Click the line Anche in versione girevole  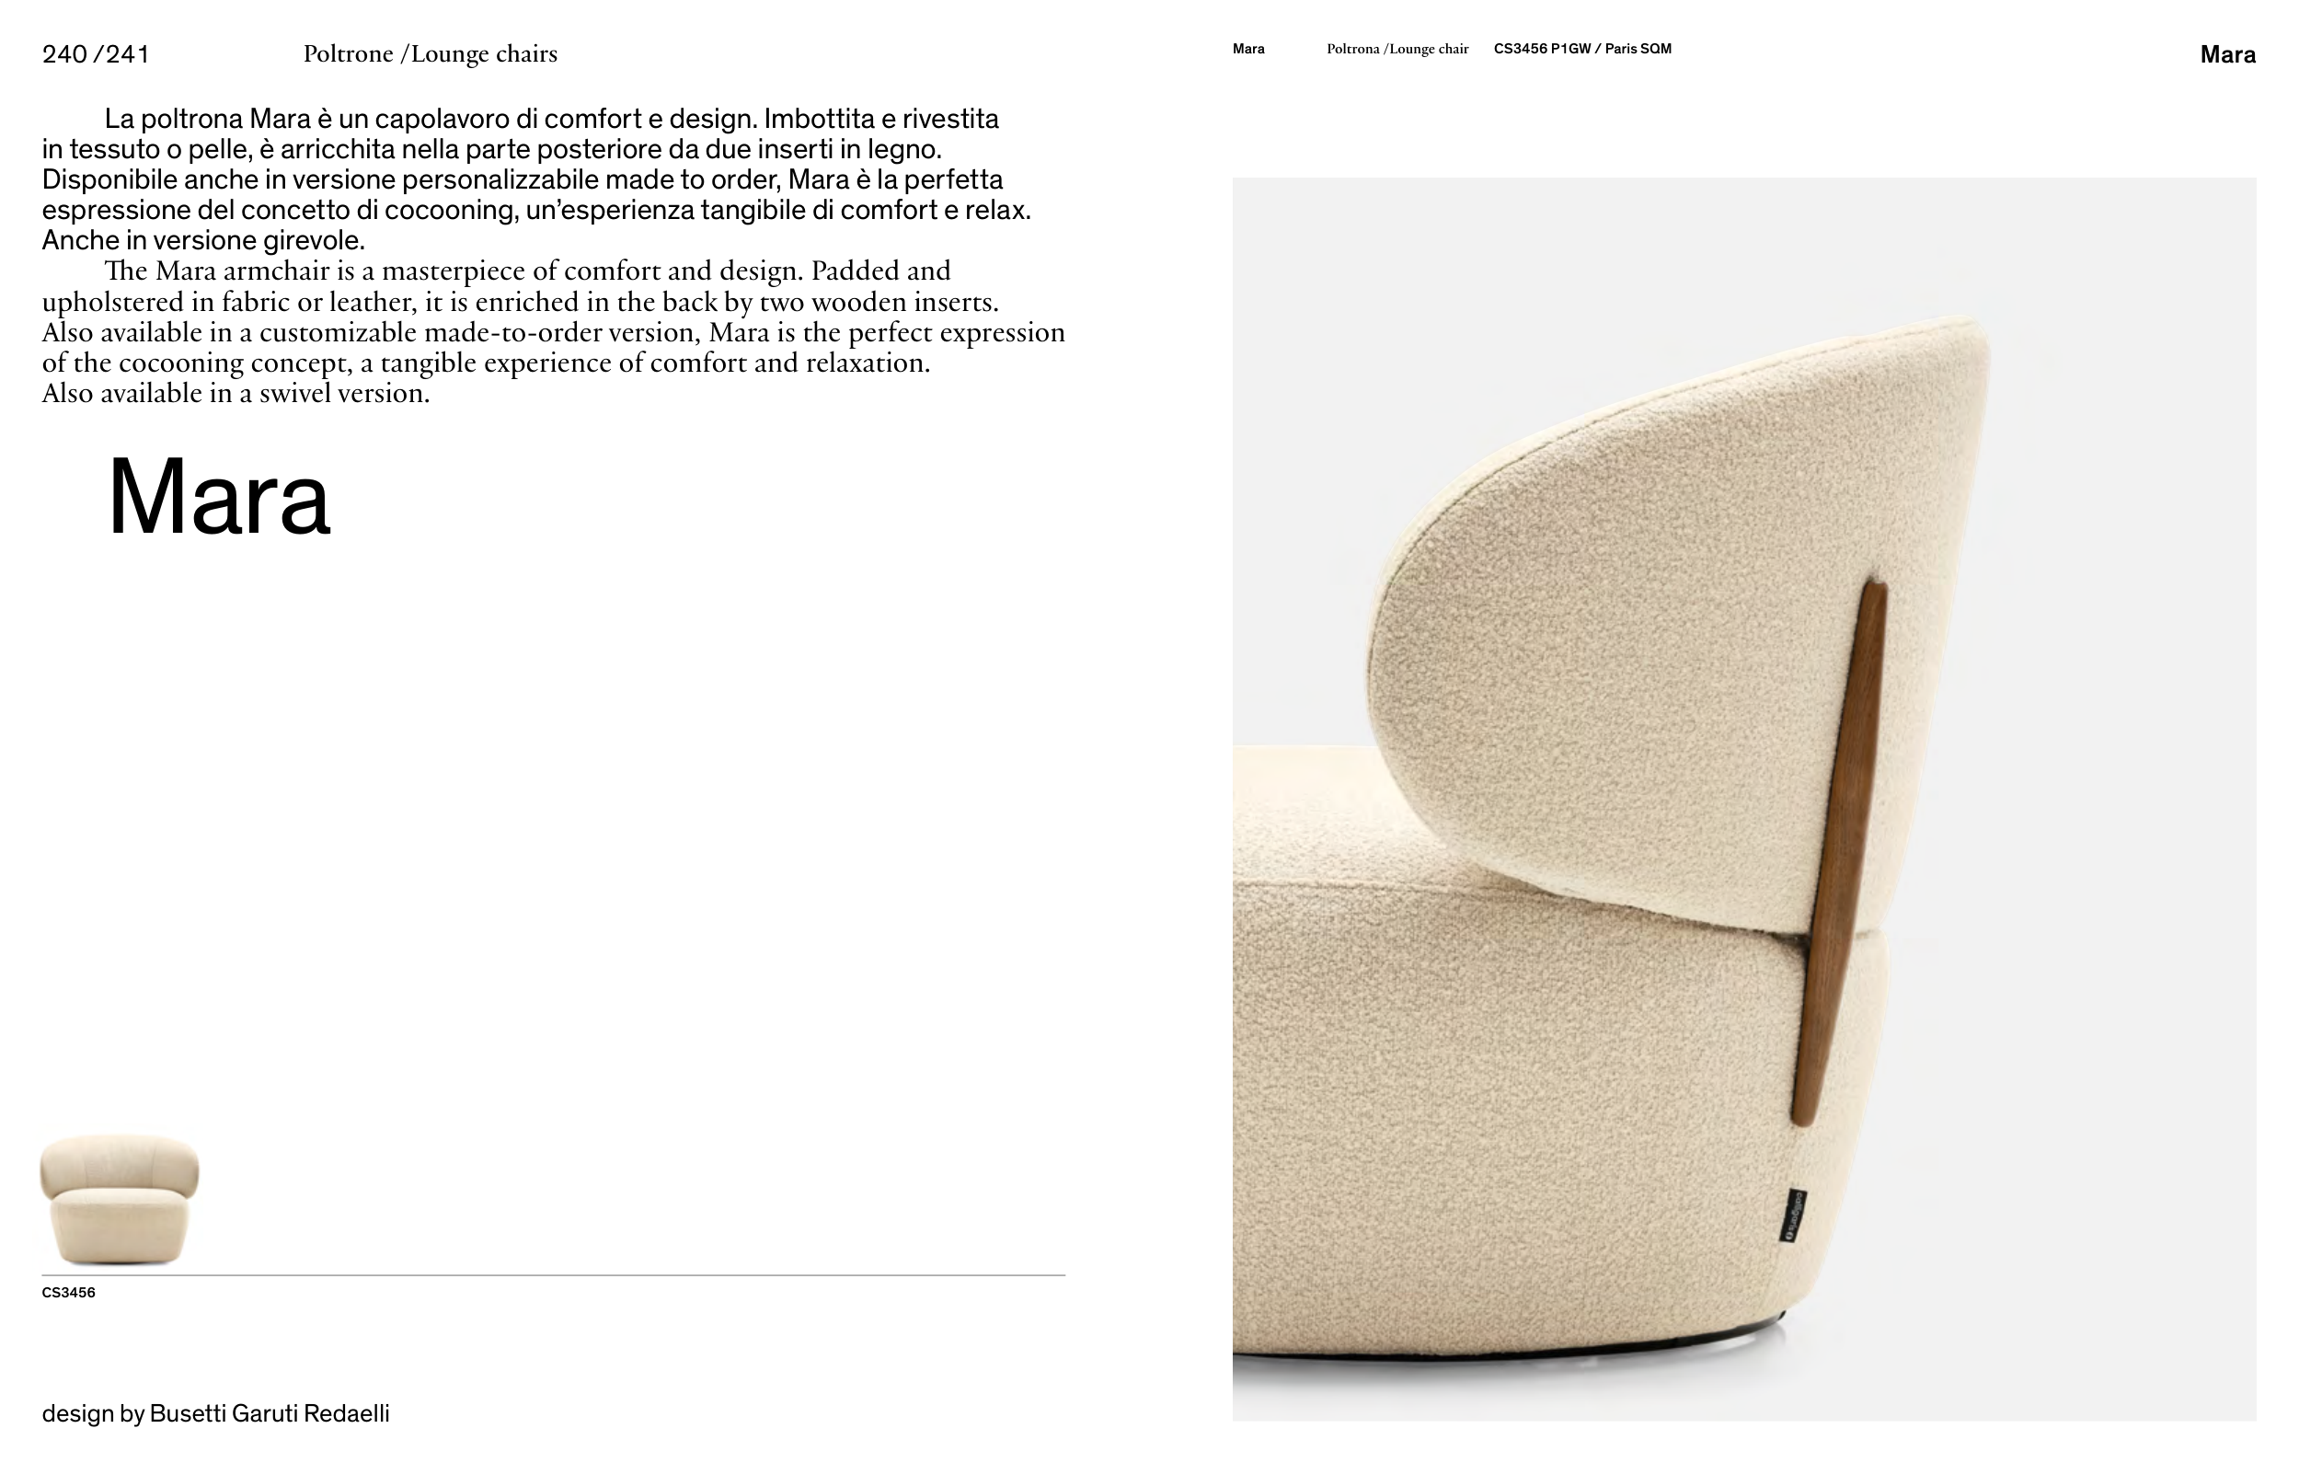[x=203, y=240]
